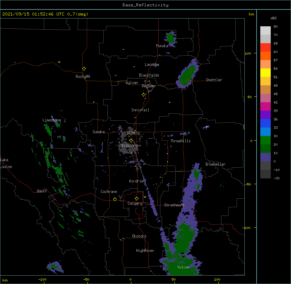Image resolution: width=291 pixels, height=284 pixels.
Task: Click the yellow diamond marker above Calgary
Action: [x=137, y=198]
